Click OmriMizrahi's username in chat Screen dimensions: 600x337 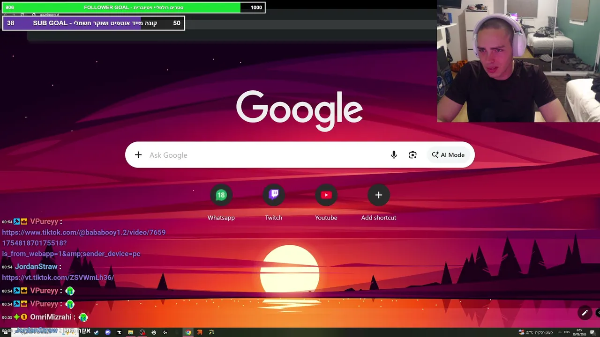[51, 317]
